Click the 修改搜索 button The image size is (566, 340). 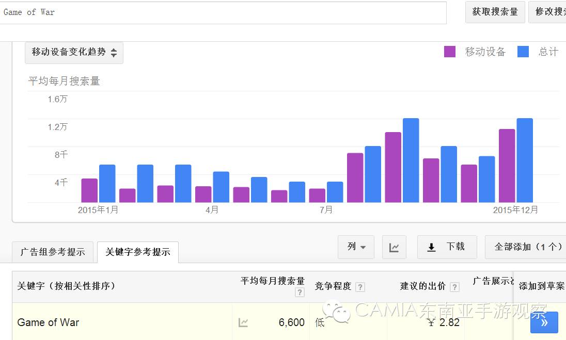point(547,12)
